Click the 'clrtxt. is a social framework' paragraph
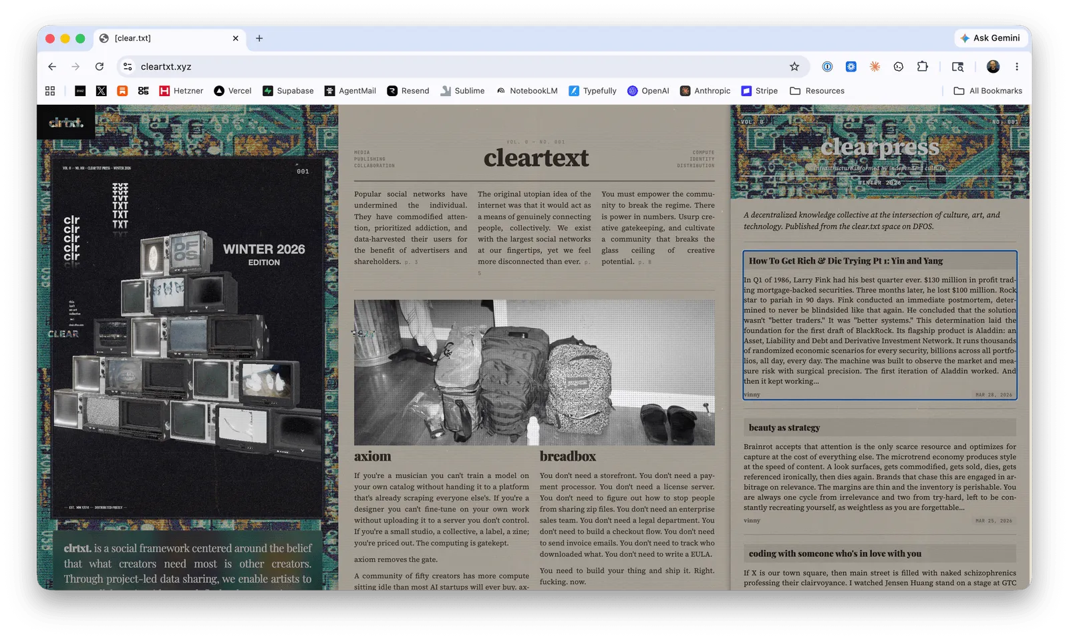 (x=188, y=564)
